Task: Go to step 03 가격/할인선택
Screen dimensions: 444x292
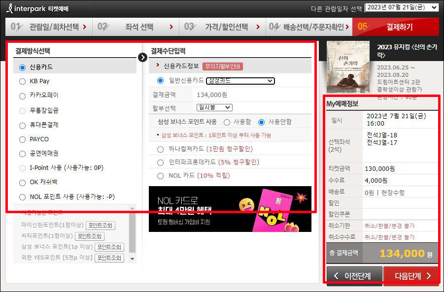Action: (223, 27)
